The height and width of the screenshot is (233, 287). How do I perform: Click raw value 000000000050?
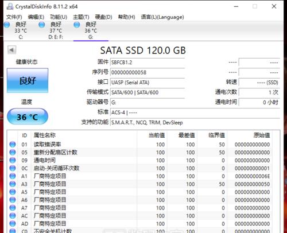(253, 184)
